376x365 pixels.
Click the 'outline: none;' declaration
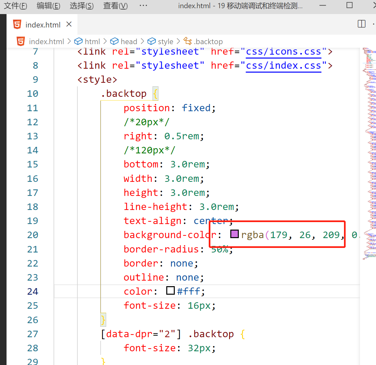164,278
